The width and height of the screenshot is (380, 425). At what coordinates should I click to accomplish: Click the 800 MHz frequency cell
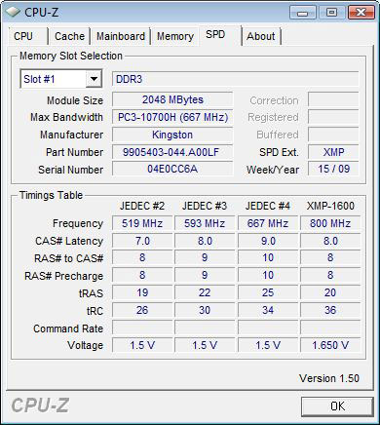(x=330, y=223)
